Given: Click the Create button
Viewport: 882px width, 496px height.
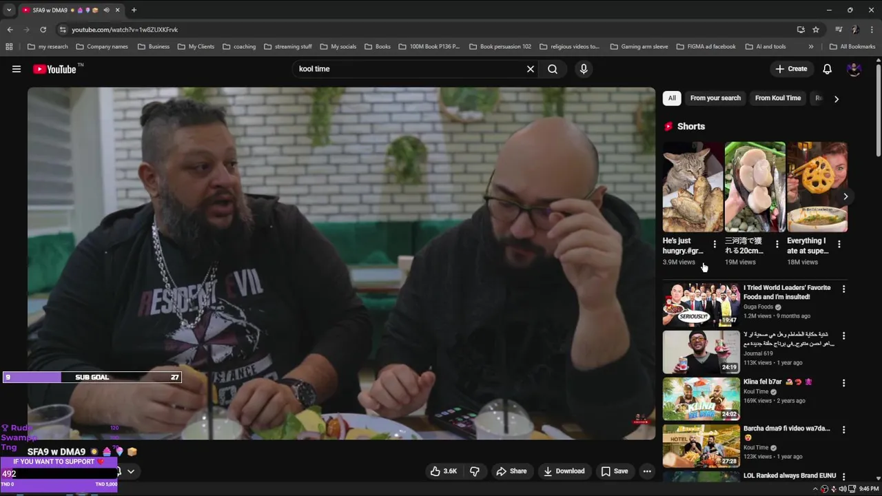Looking at the screenshot, I should tap(791, 69).
